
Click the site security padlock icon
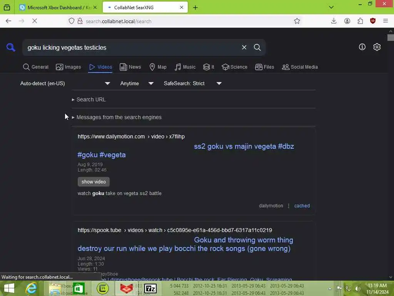tap(80, 21)
